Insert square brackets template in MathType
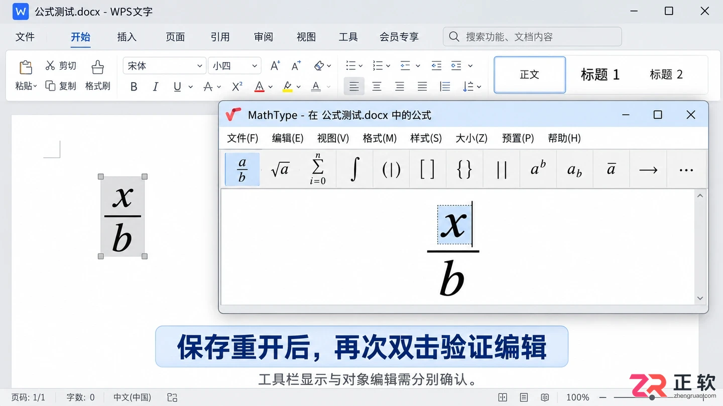723x406 pixels. pos(427,170)
